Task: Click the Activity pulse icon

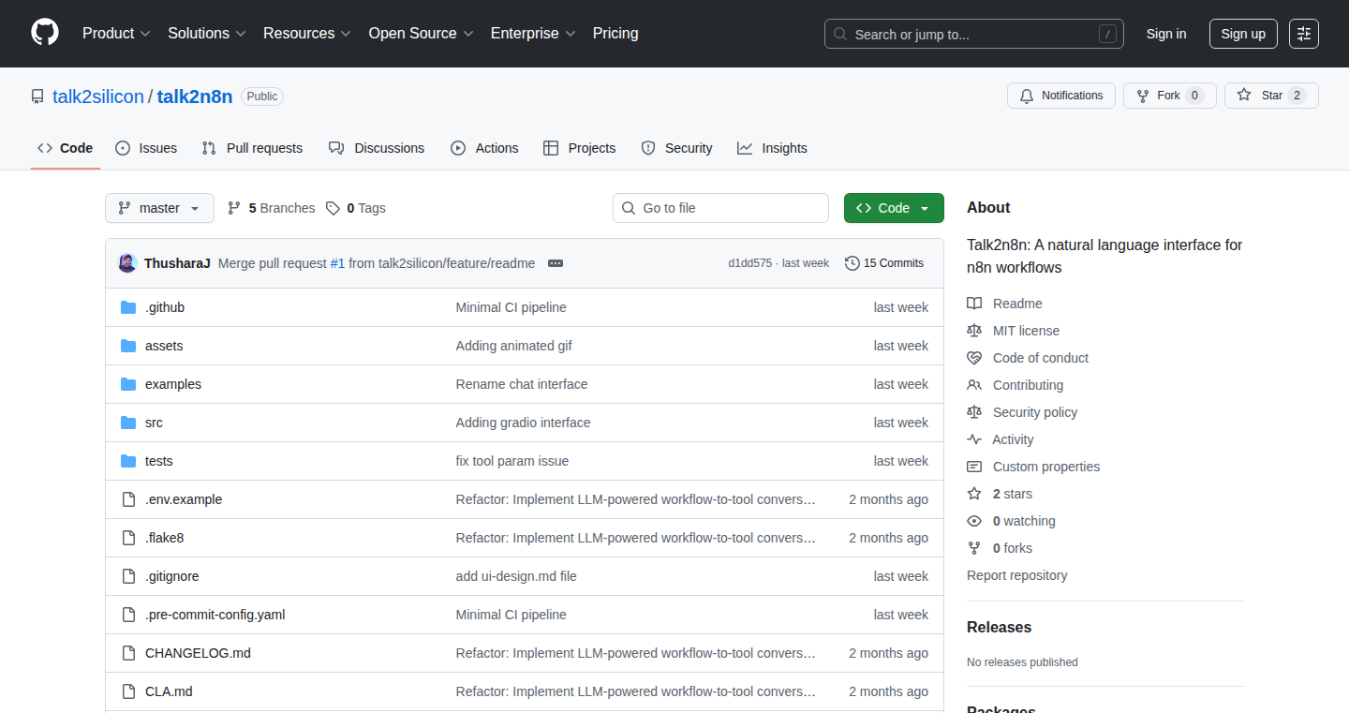Action: (x=974, y=439)
